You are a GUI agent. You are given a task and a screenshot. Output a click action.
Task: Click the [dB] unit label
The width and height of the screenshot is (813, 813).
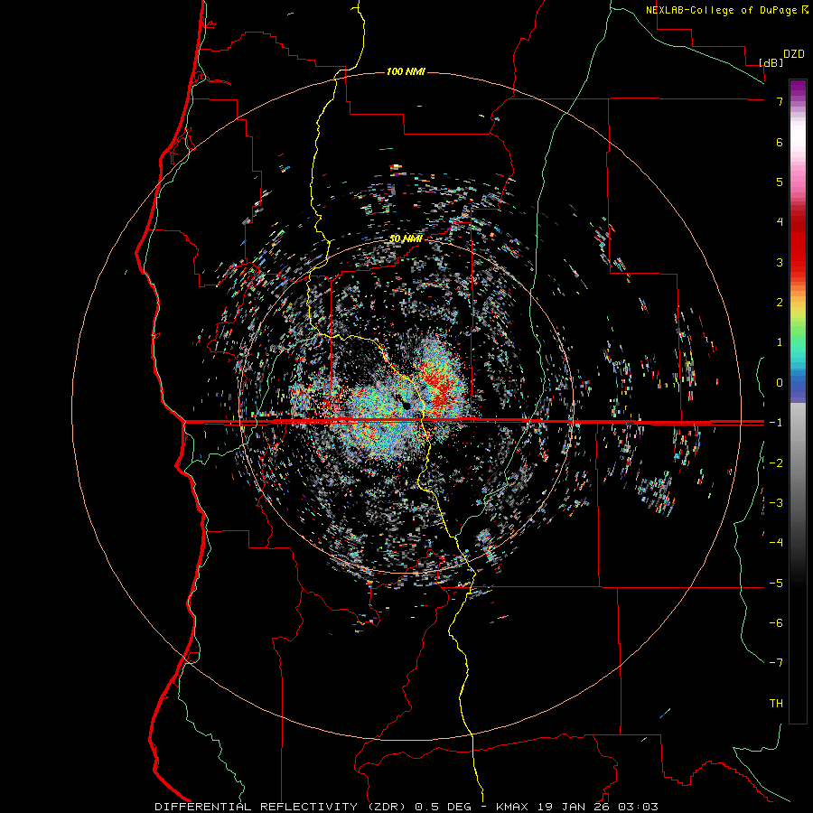(771, 62)
